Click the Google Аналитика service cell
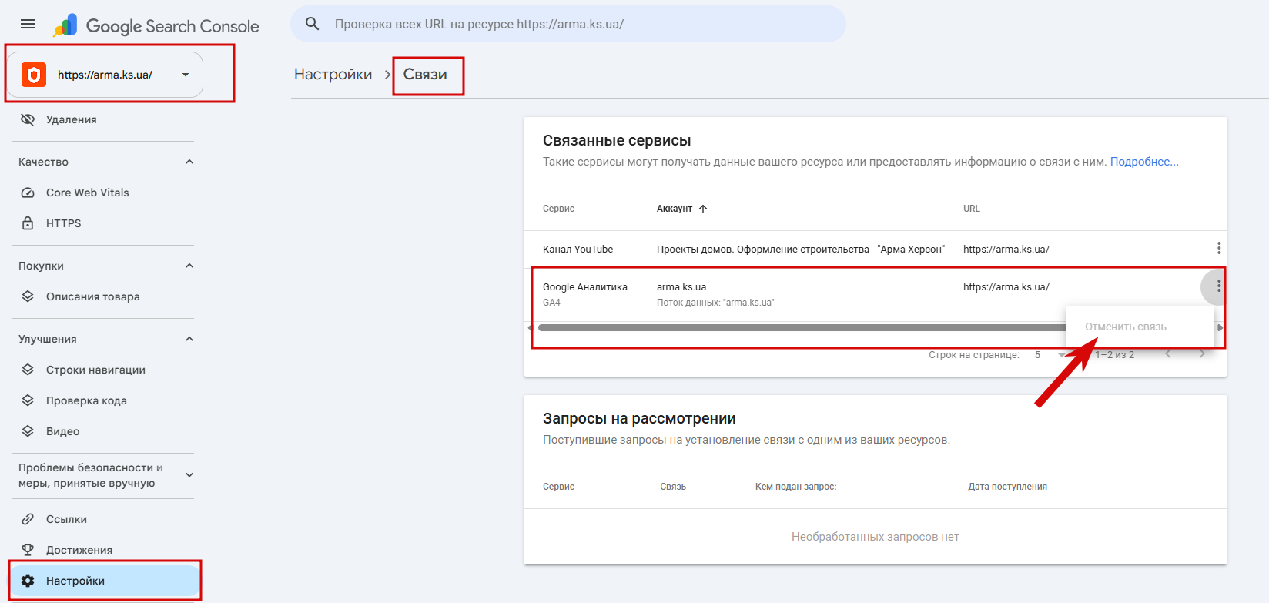The image size is (1269, 603). coord(585,287)
